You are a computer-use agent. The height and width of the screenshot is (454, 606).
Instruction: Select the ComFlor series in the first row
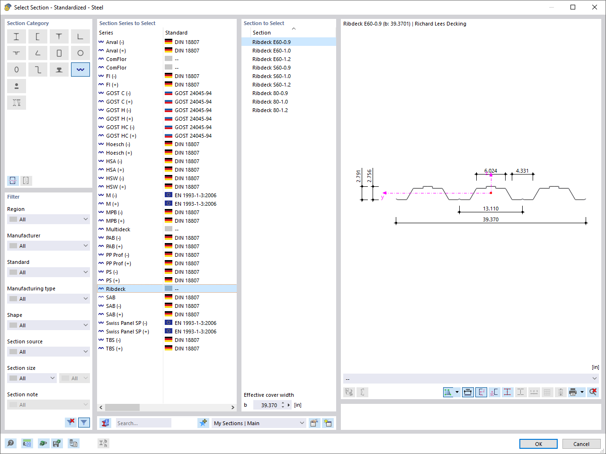[167, 59]
